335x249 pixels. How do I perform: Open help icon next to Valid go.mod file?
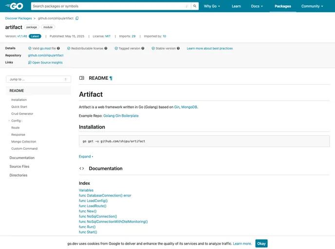coord(58,49)
